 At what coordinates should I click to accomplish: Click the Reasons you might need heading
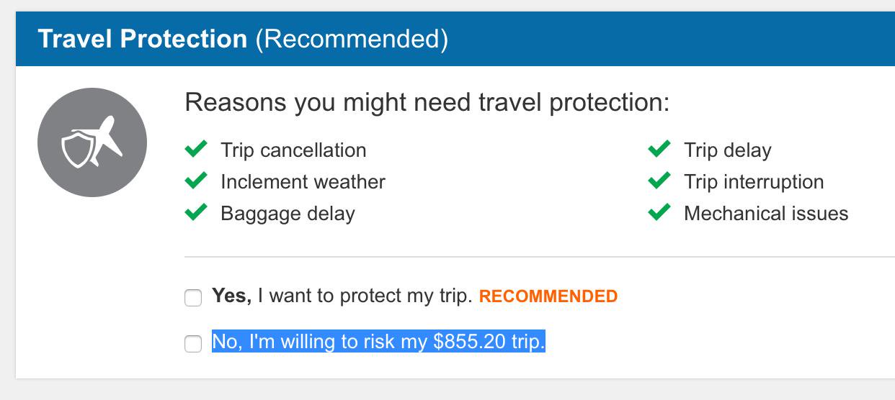pos(427,102)
